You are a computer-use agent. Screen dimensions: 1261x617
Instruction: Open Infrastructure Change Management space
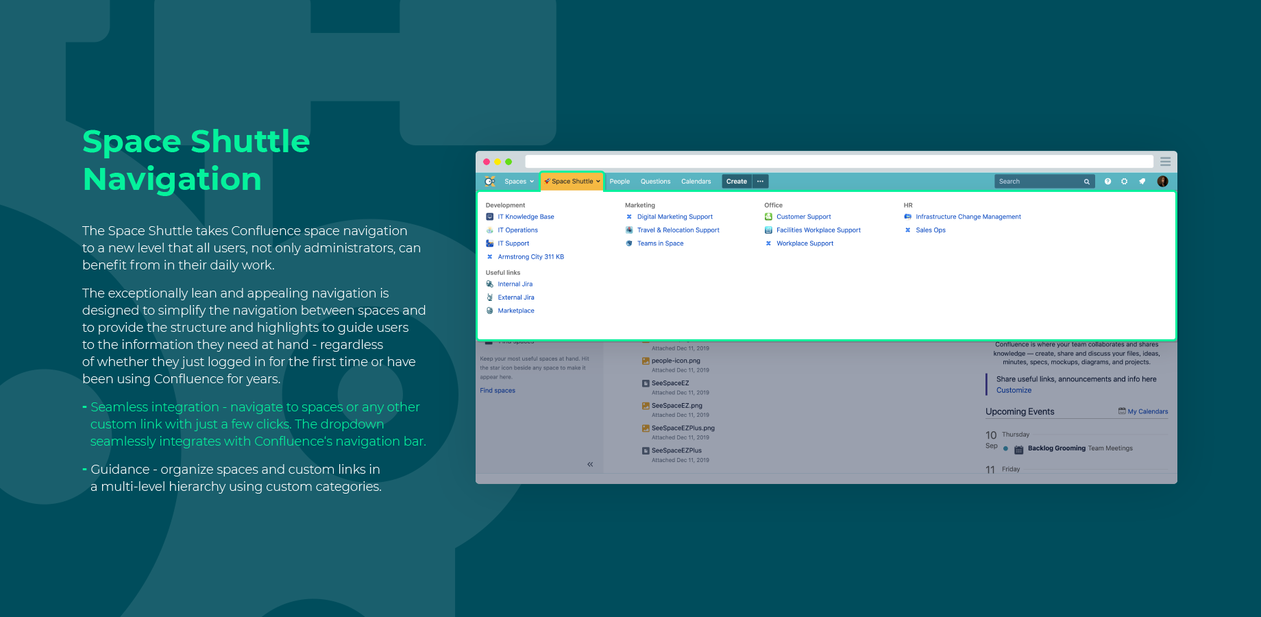coord(968,217)
